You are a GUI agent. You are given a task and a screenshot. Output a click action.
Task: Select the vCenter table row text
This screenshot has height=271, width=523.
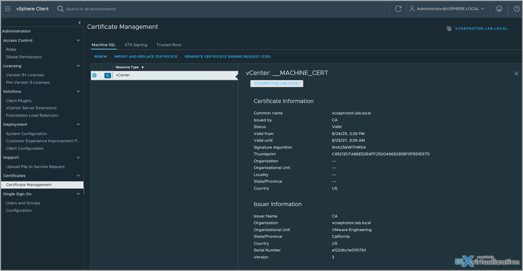pyautogui.click(x=123, y=75)
